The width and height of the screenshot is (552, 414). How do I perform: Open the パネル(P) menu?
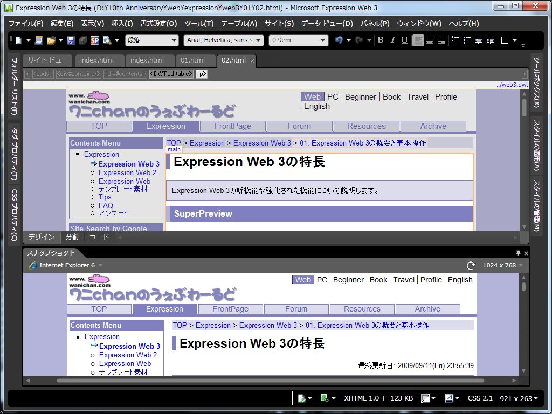(x=375, y=24)
